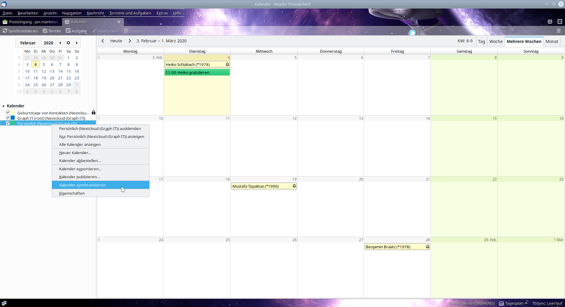Go to the next month in mini calendar
565x307 pixels.
tap(77, 43)
